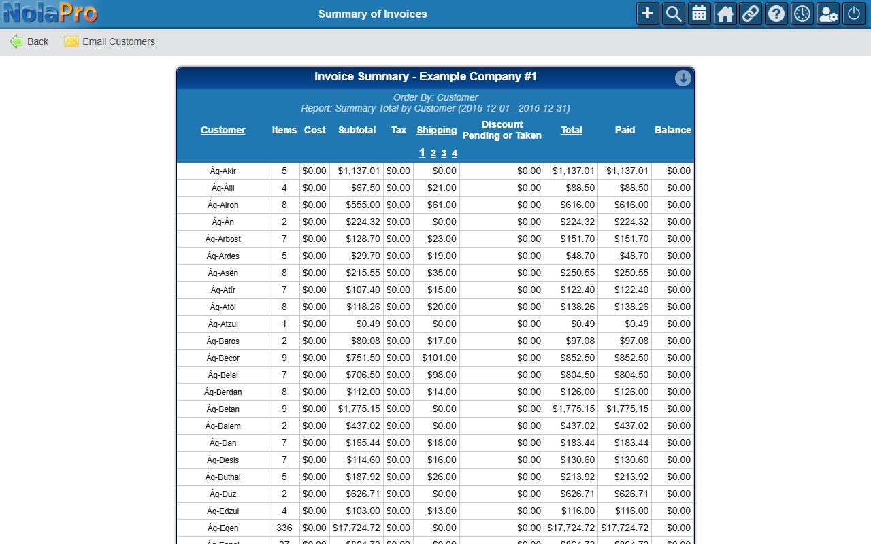Click customer name Ág-Berdan
This screenshot has height=544, width=871.
[223, 392]
